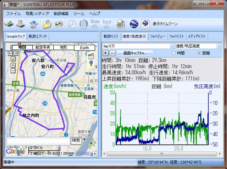Open the 利用規約 link on map

coord(84,153)
